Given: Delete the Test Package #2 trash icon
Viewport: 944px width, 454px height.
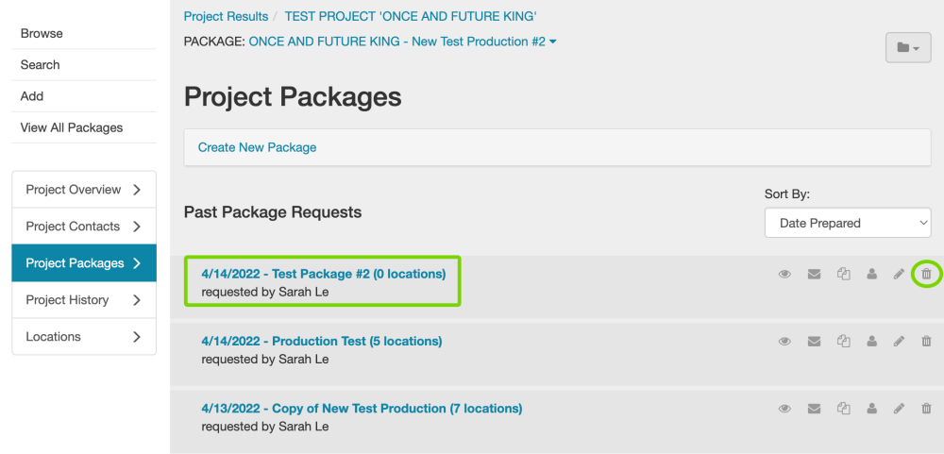Looking at the screenshot, I should [926, 275].
